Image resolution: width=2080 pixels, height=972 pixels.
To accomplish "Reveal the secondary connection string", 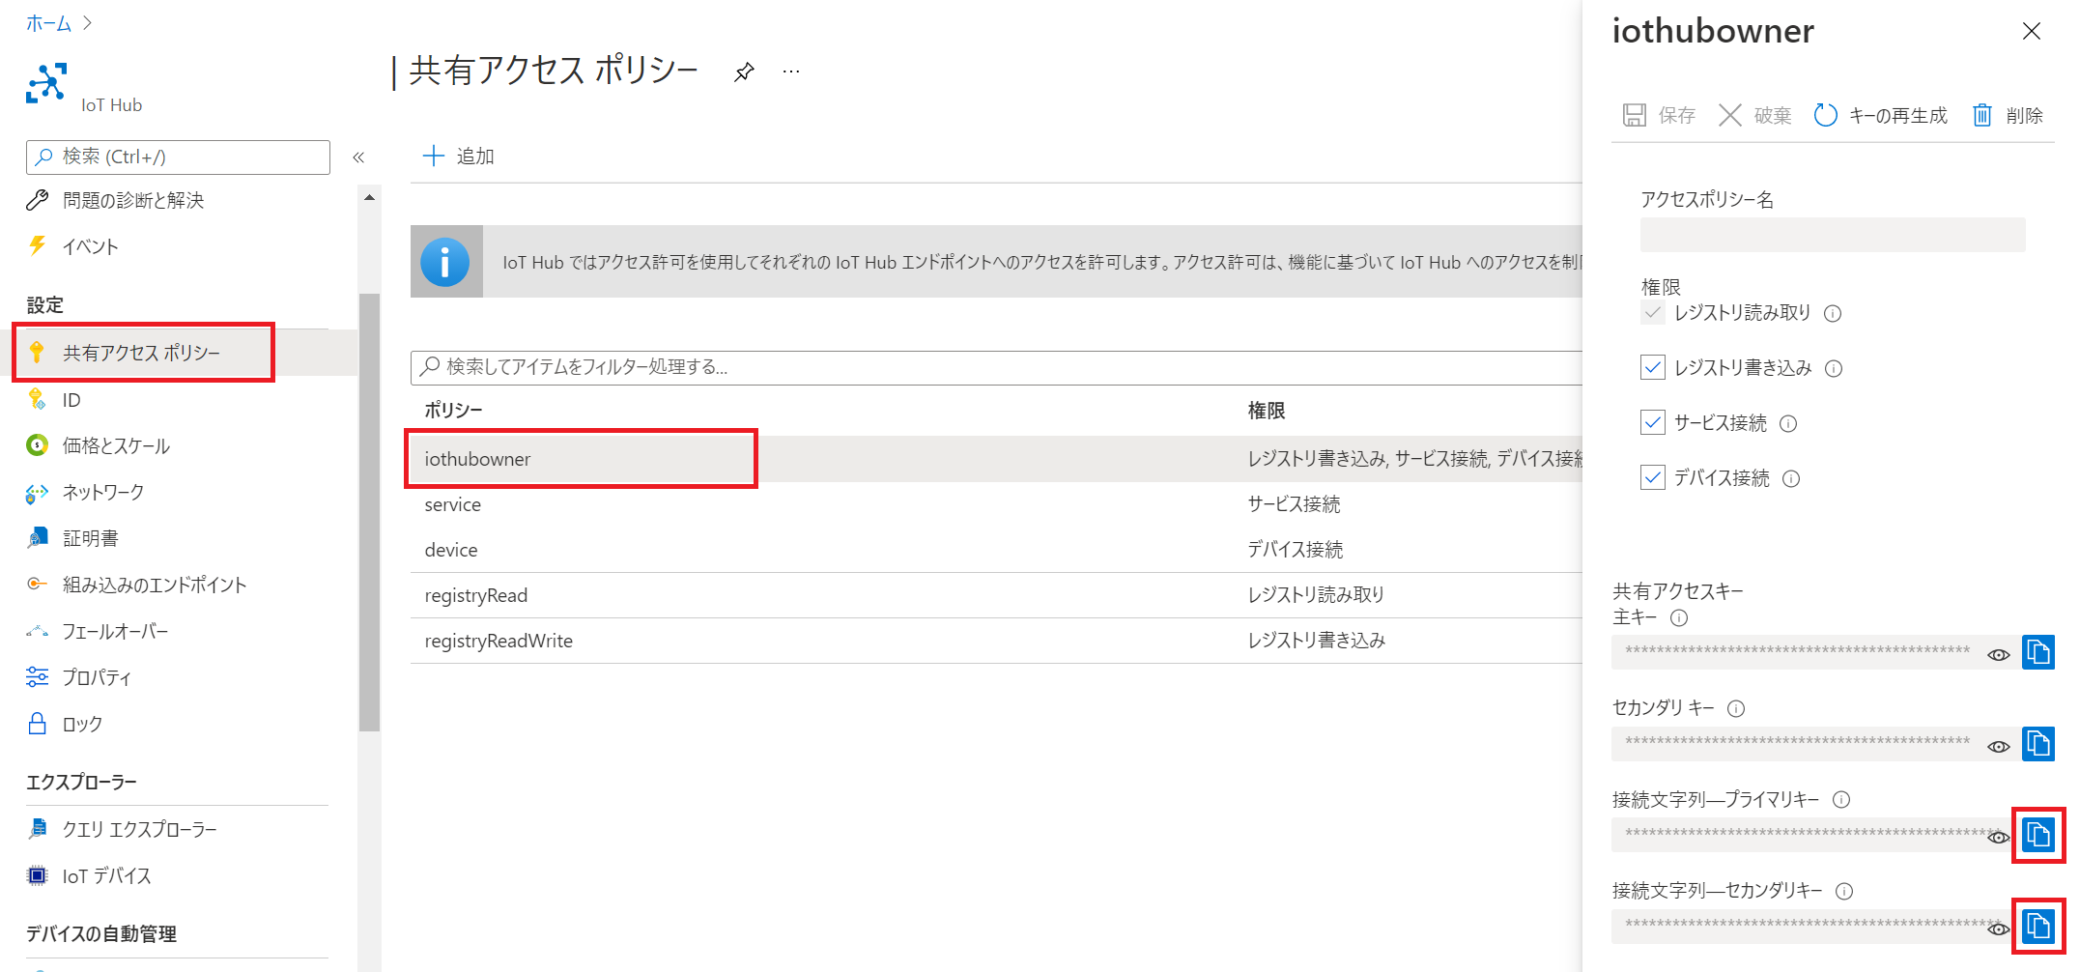I will (x=1999, y=929).
